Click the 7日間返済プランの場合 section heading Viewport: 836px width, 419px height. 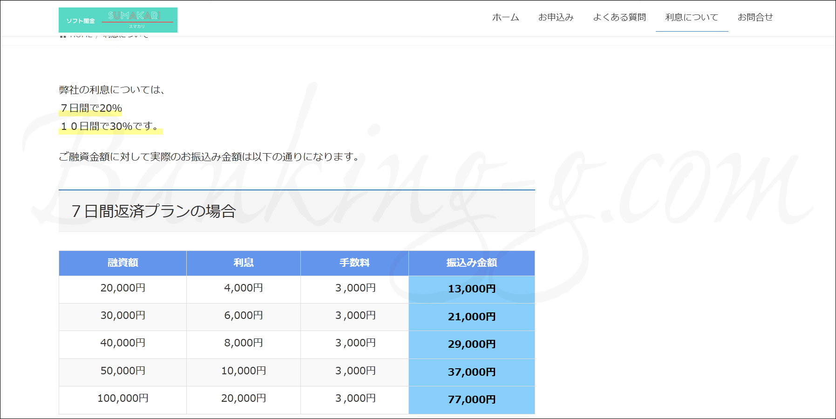point(154,211)
